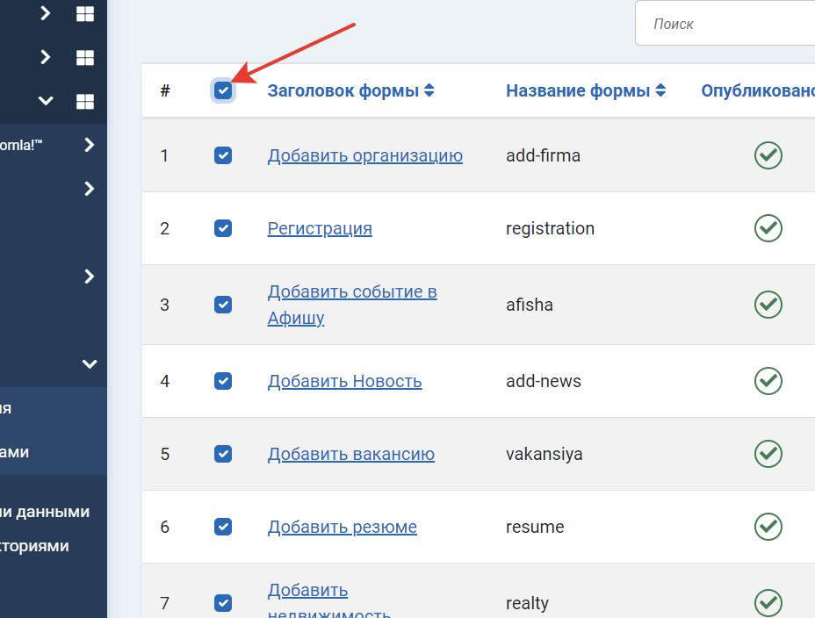This screenshot has height=618, width=815.
Task: Click the published checkmark icon for registration
Action: (x=768, y=228)
